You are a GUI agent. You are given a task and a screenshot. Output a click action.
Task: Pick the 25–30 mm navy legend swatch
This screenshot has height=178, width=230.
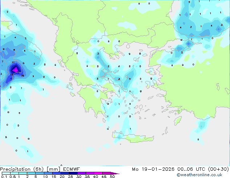73,173
